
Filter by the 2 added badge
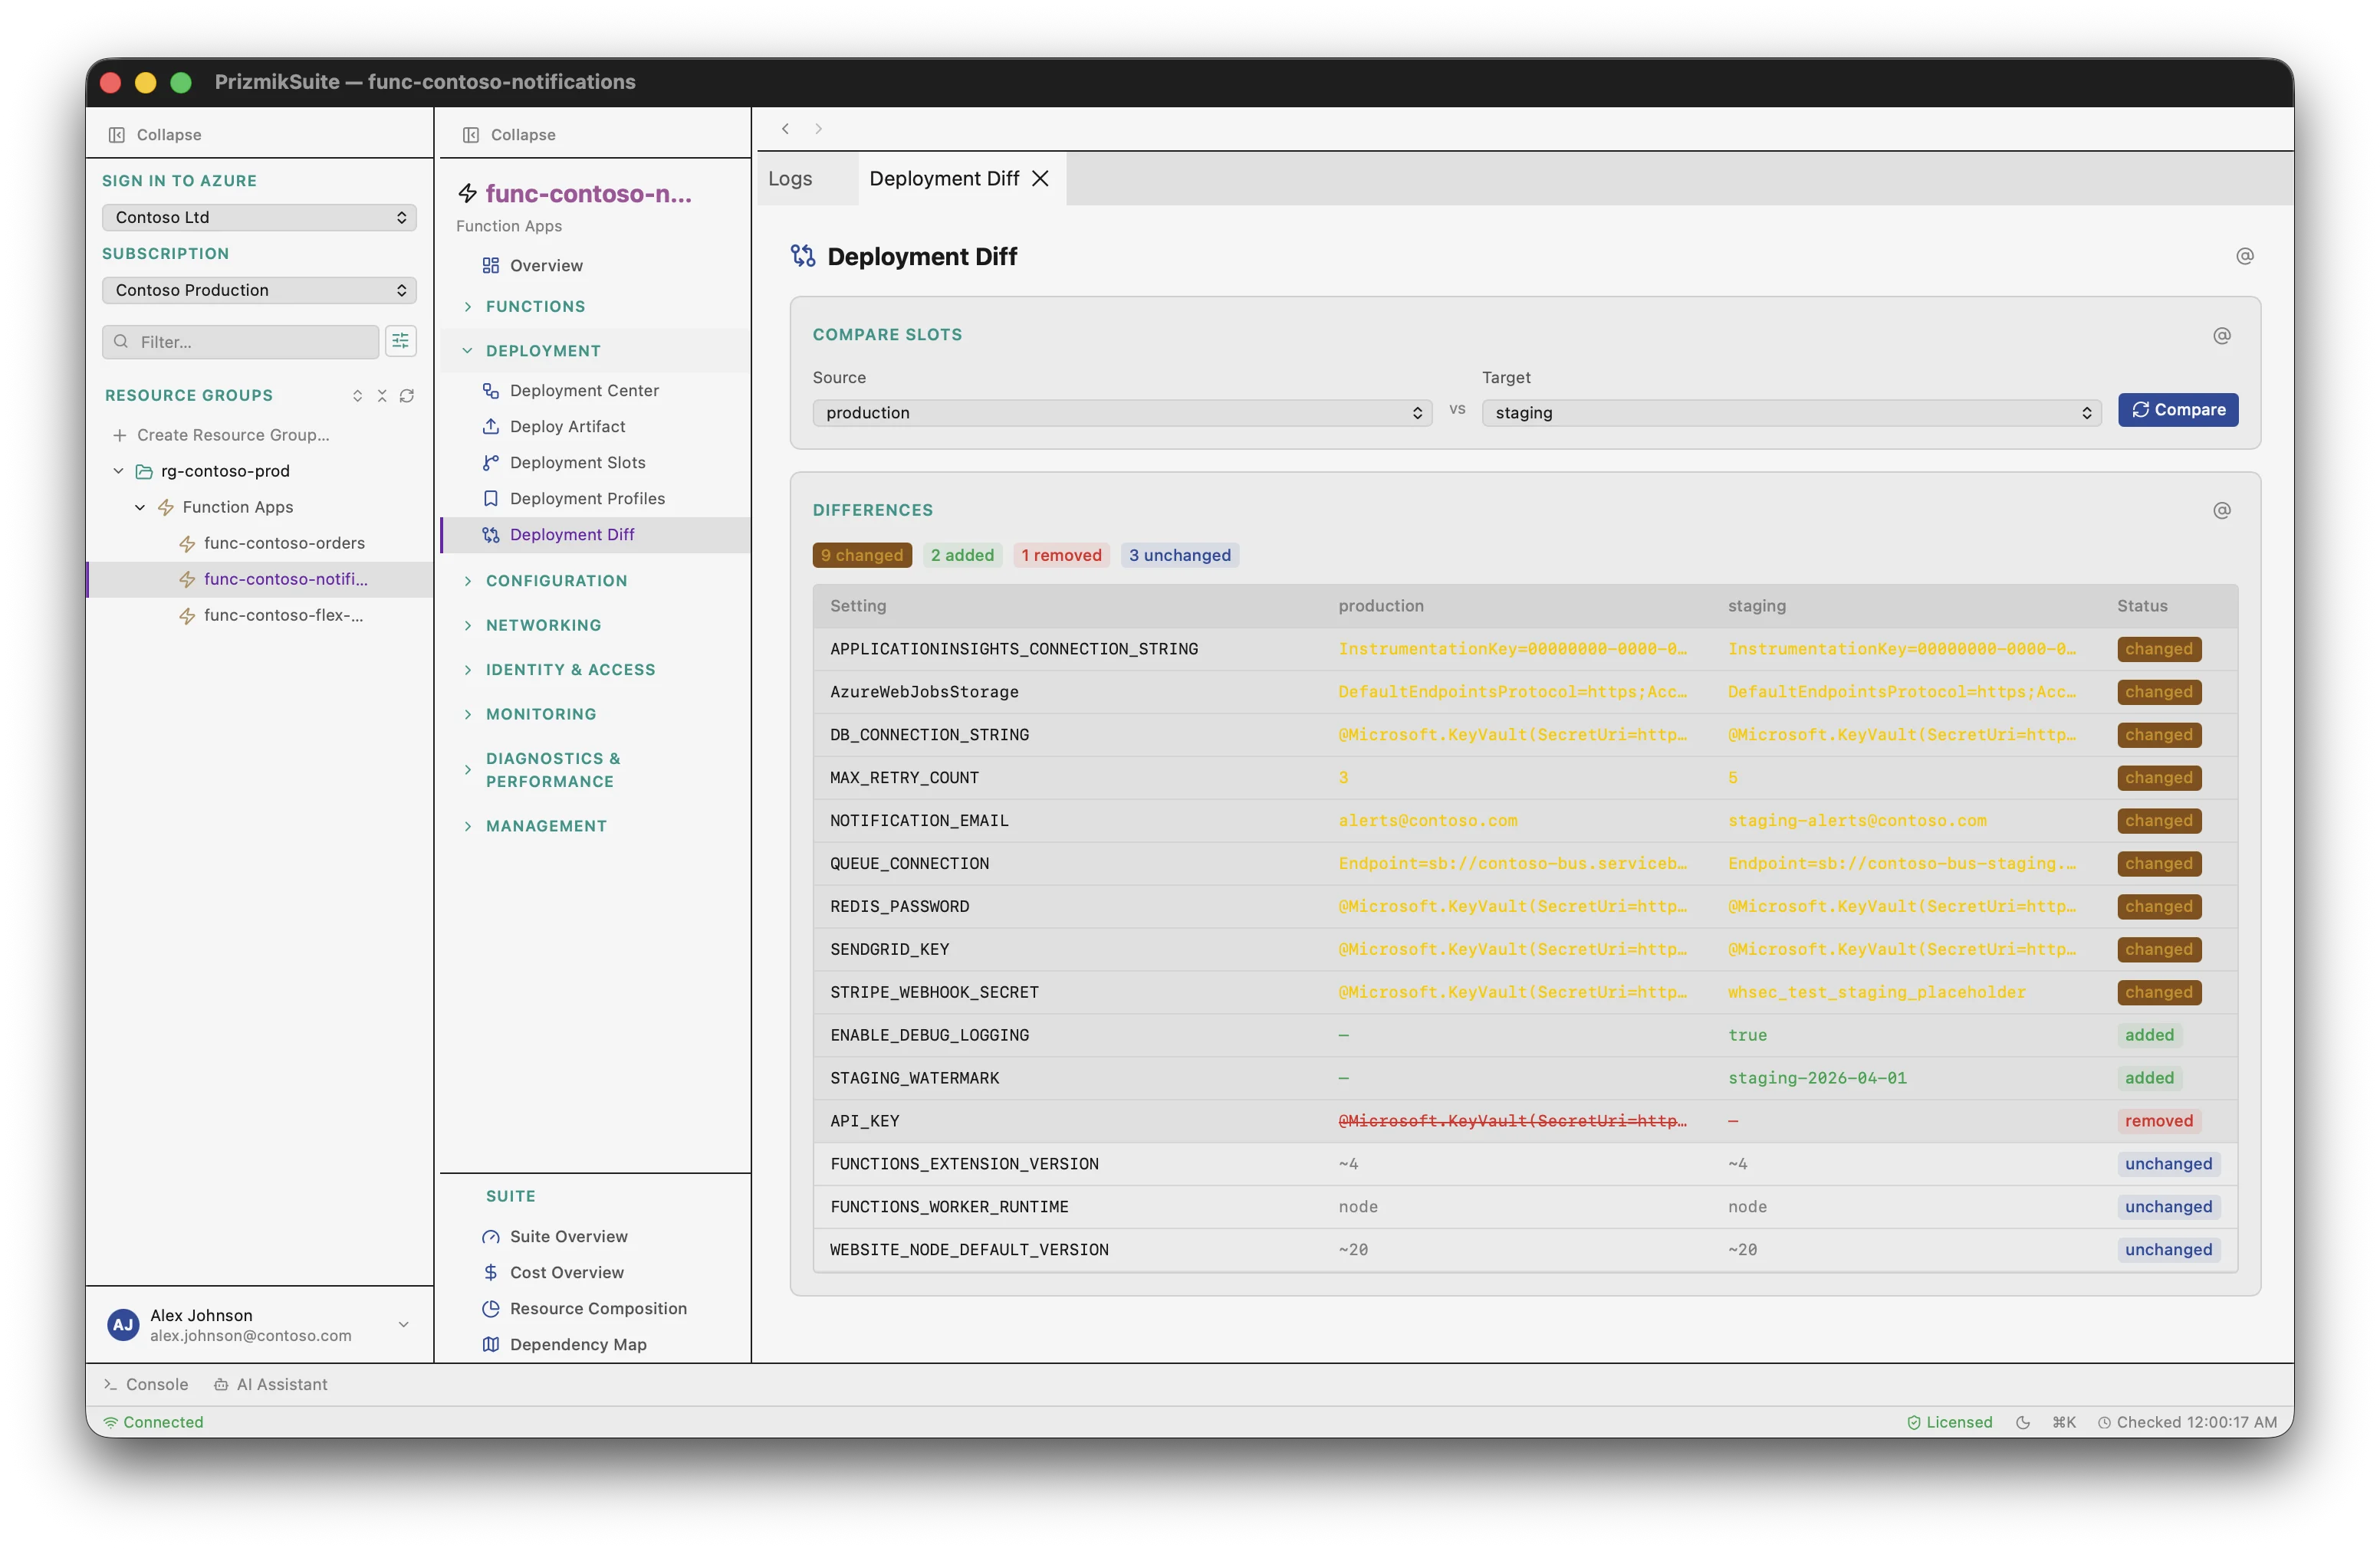pyautogui.click(x=962, y=556)
